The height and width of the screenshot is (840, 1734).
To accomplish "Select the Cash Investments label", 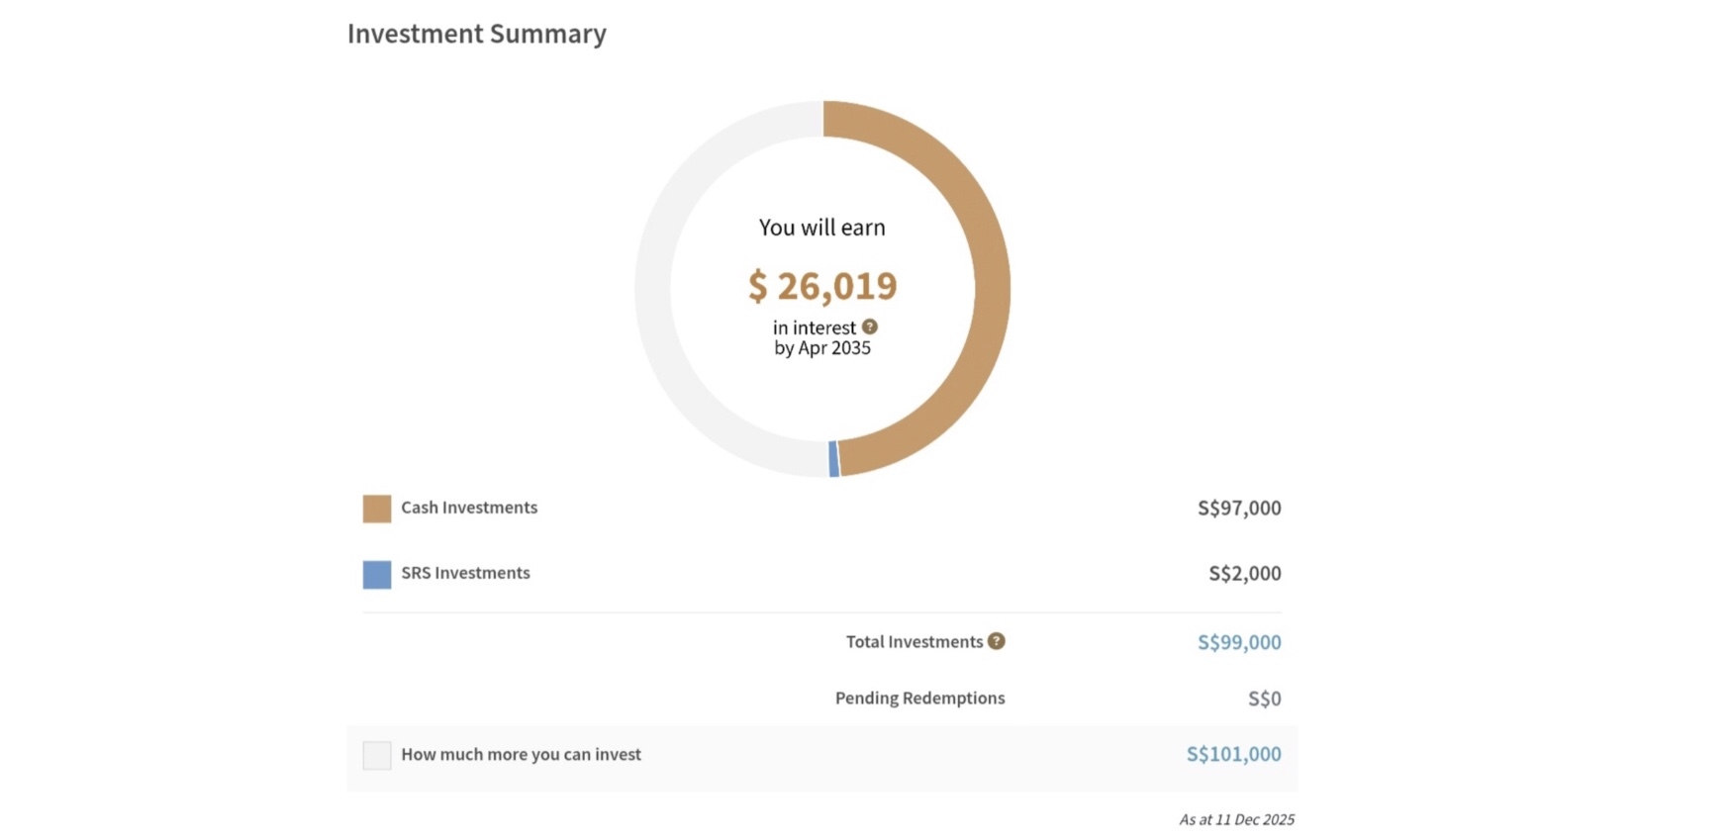I will 469,508.
